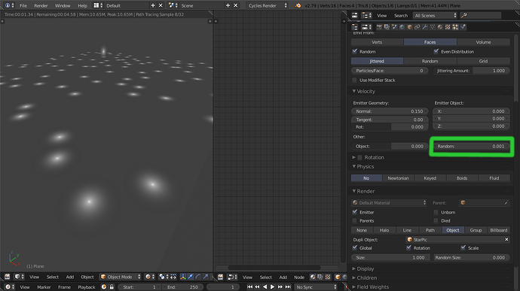Open the File menu

23,5
